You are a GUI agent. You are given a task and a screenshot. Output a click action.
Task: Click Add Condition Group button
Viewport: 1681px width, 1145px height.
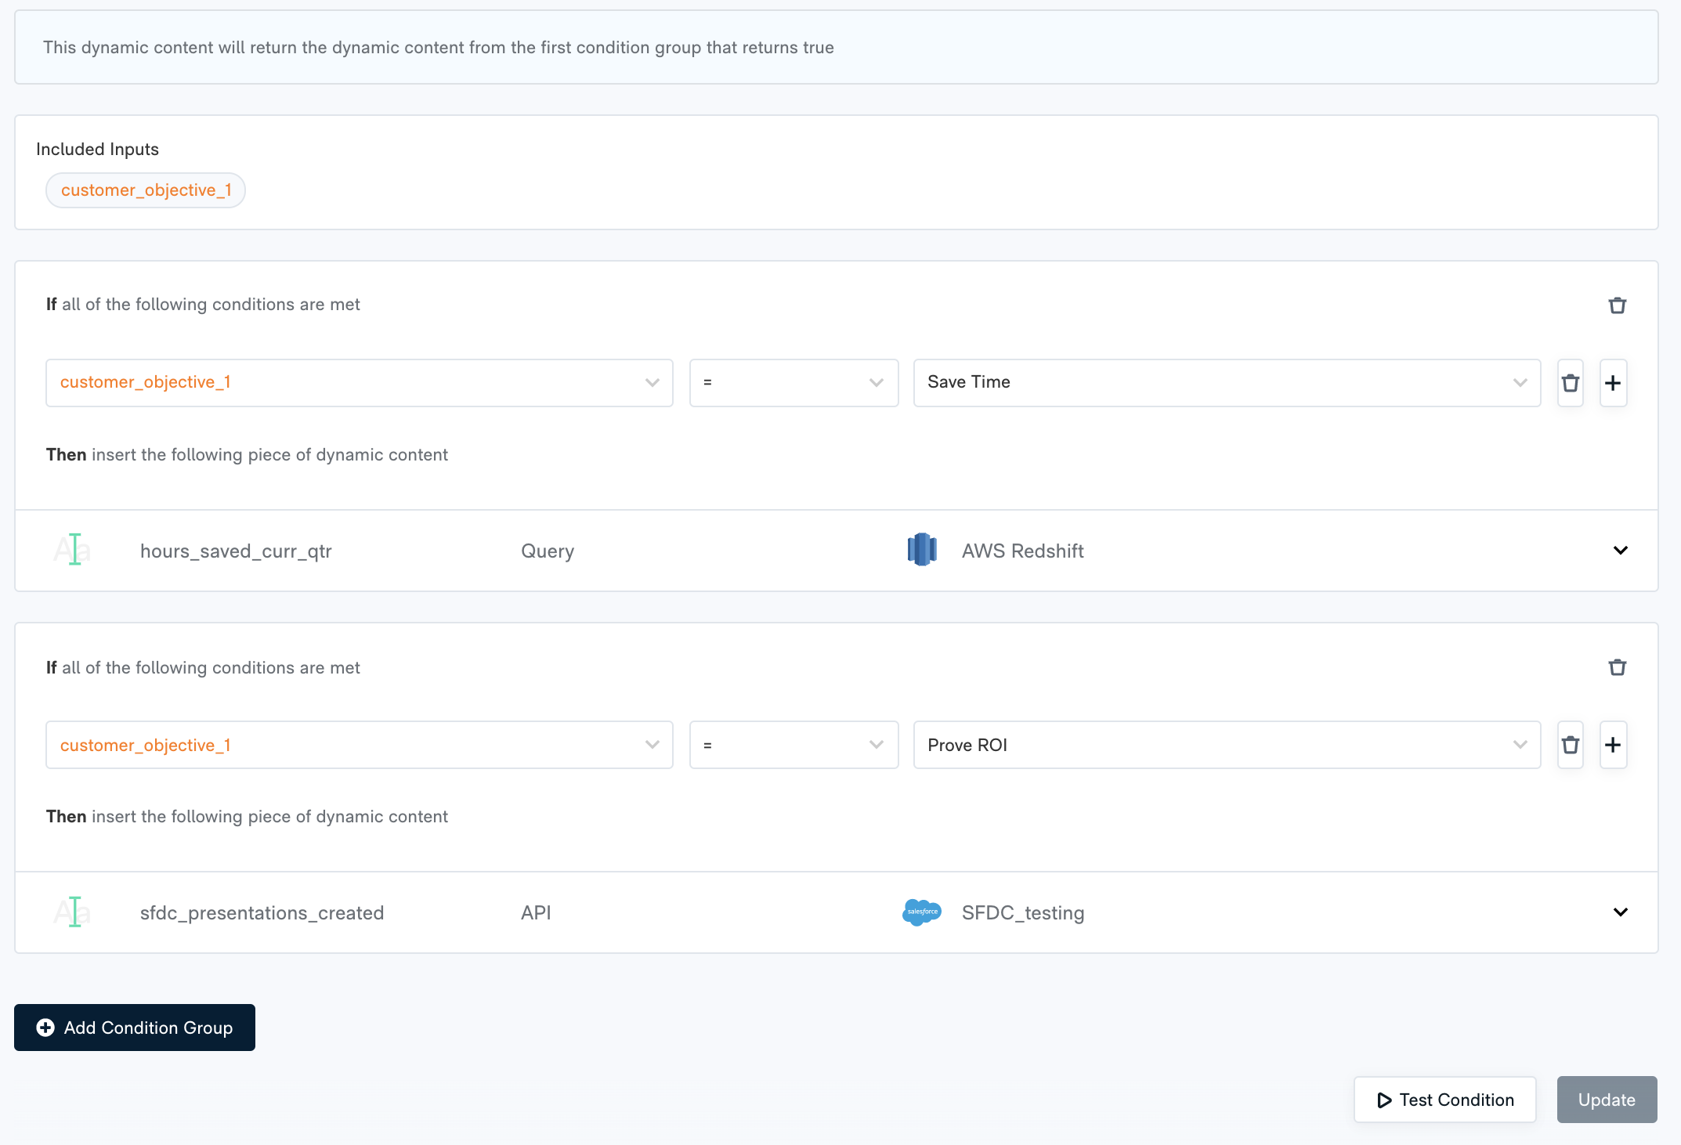coord(135,1028)
